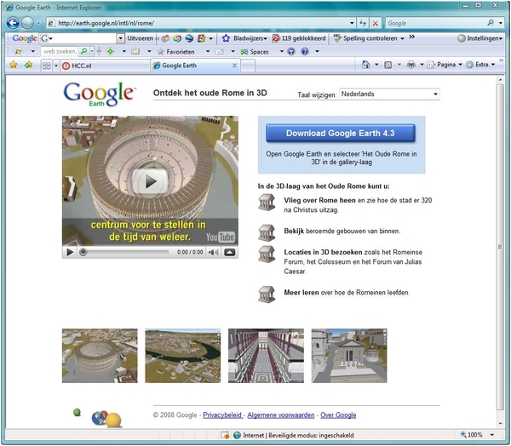Screen dimensions: 511x446
Task: Open the Algemene voorwaarden link
Action: [281, 415]
